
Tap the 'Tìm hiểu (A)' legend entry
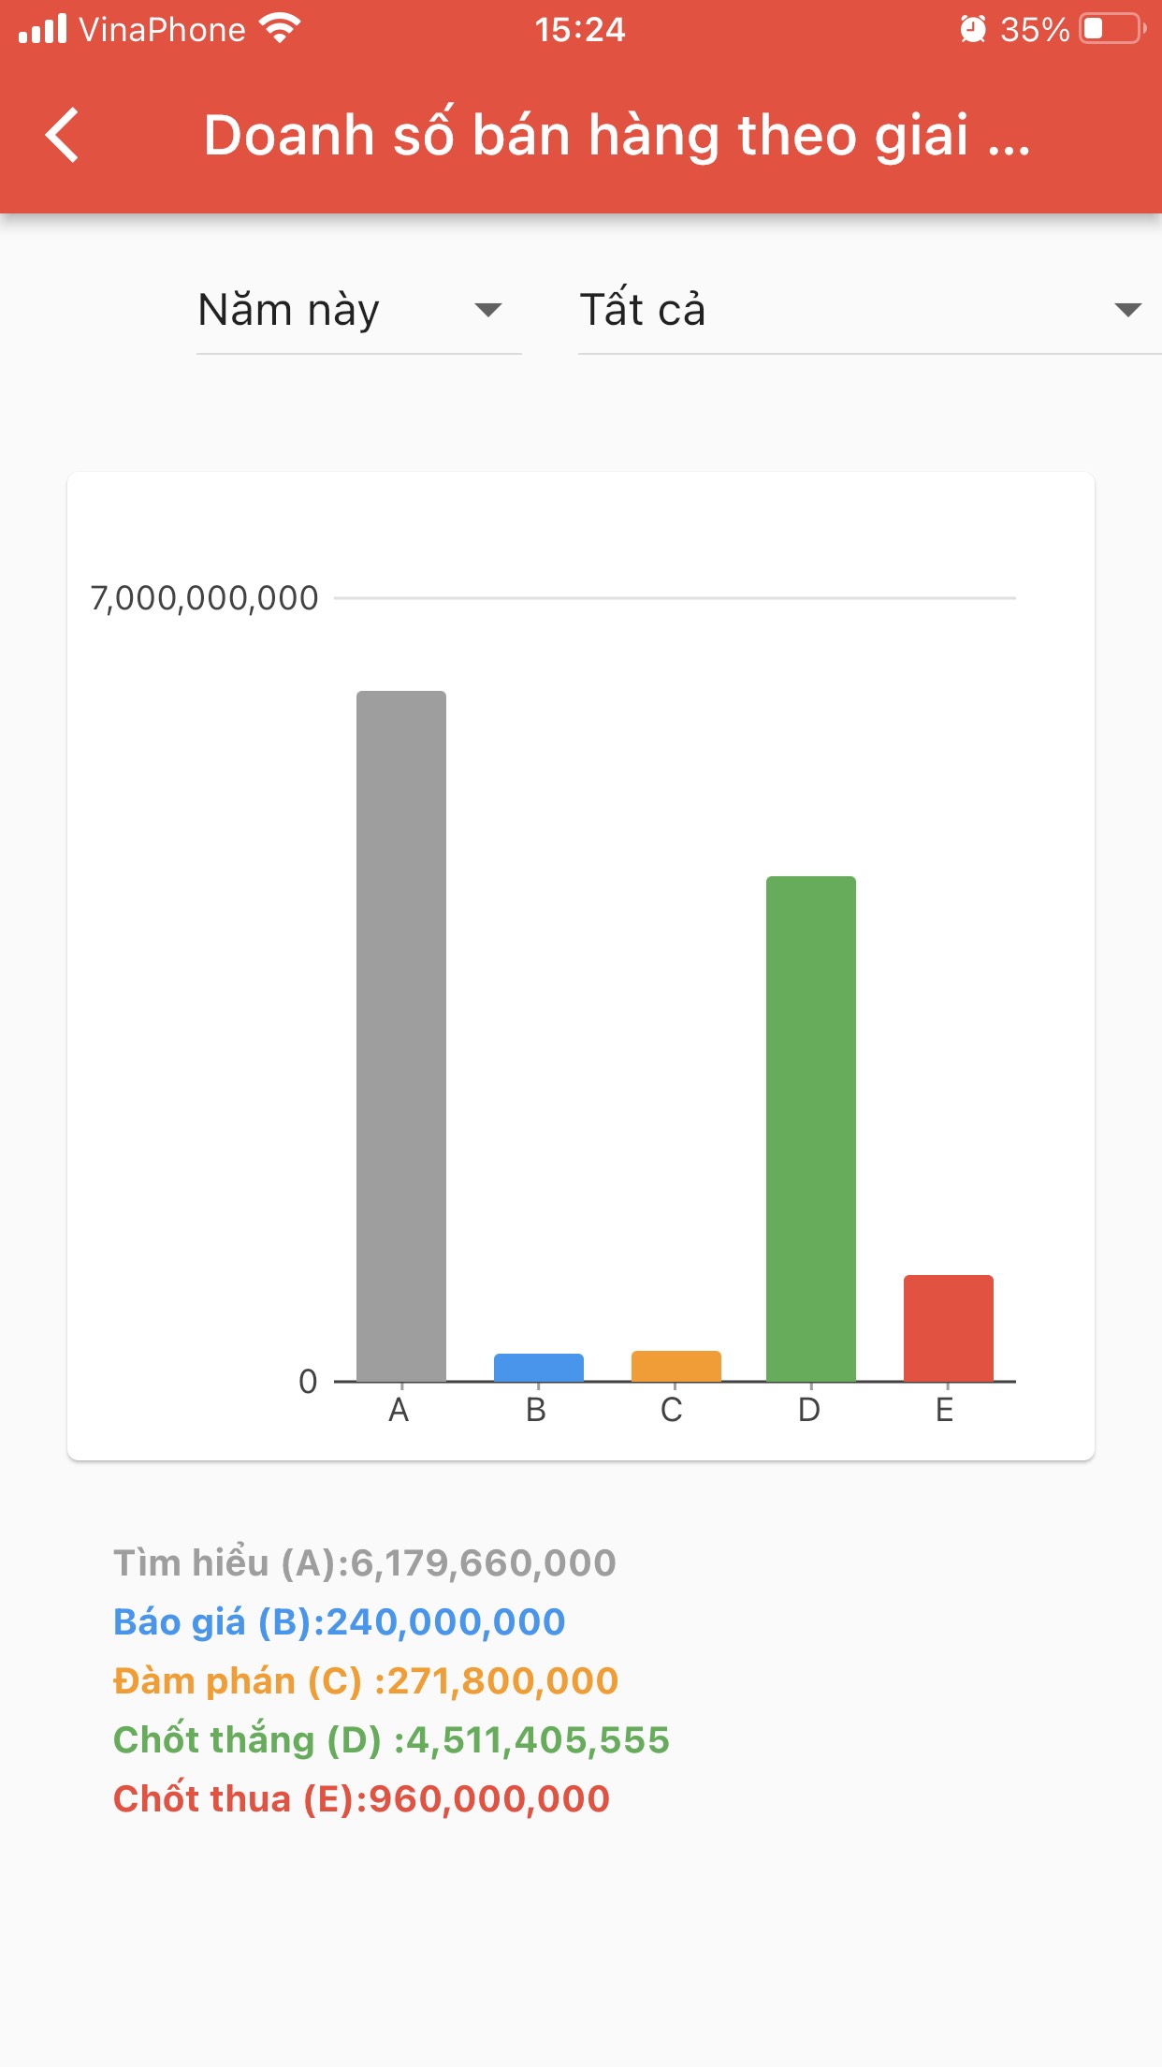[x=365, y=1563]
